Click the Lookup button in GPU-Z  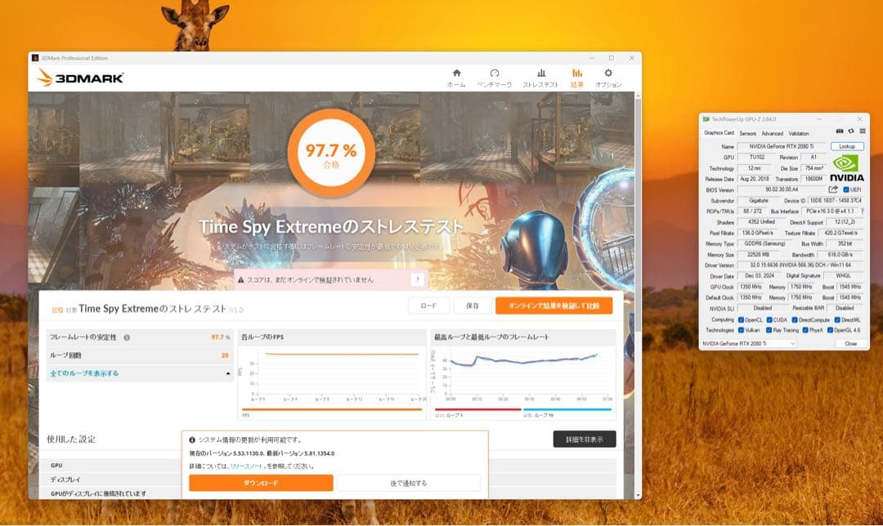[x=847, y=146]
